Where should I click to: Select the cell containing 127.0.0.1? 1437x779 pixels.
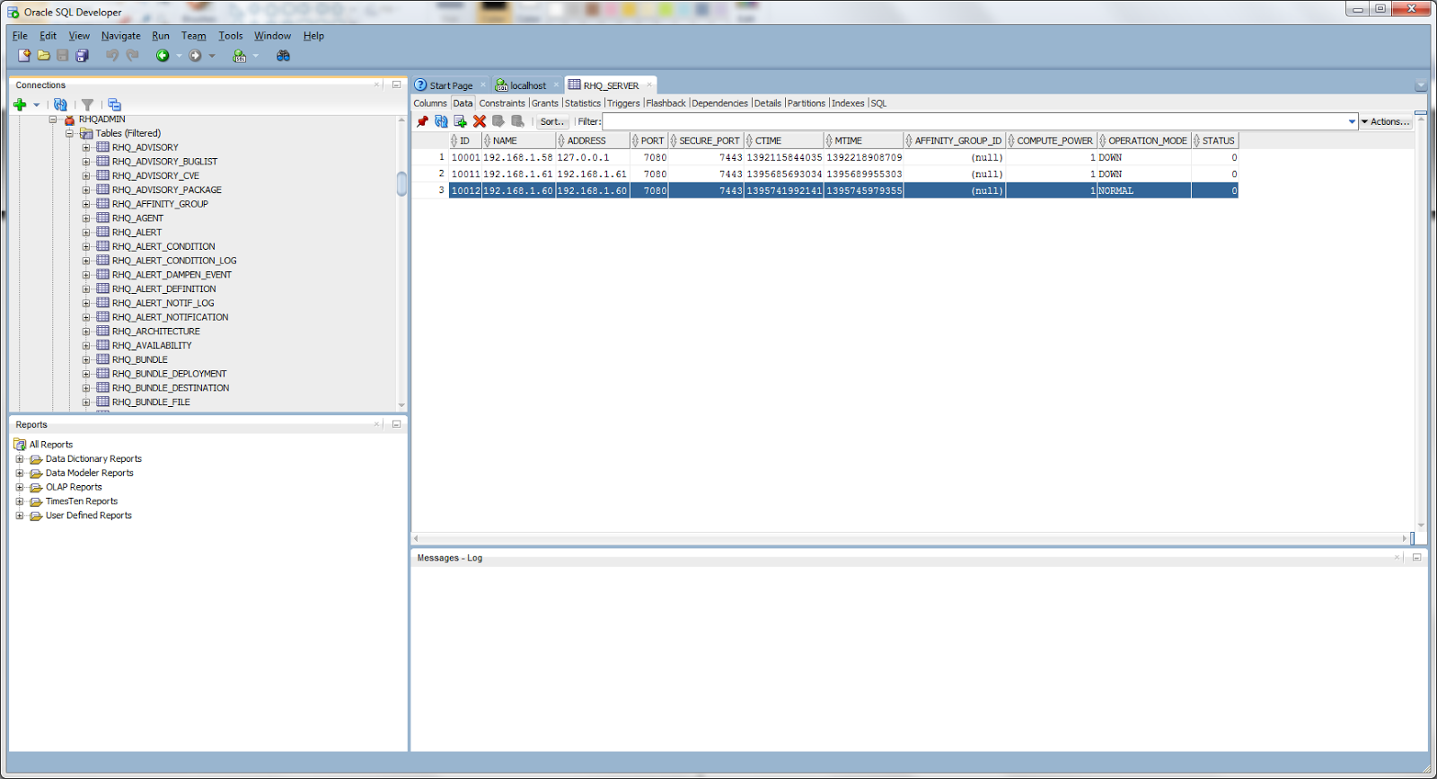(x=593, y=157)
